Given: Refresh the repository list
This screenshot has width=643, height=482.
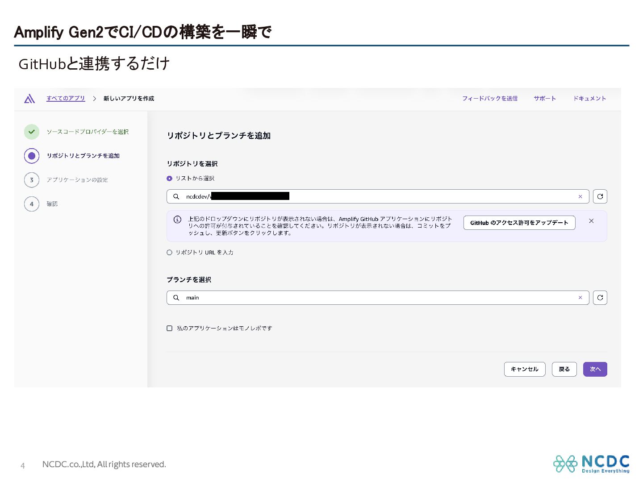Looking at the screenshot, I should tap(600, 196).
